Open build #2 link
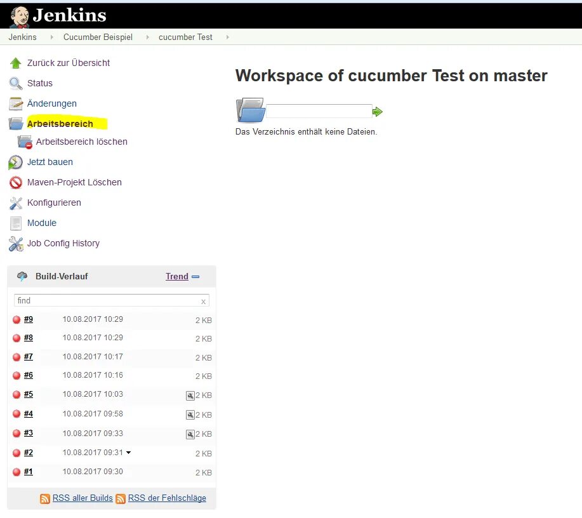This screenshot has width=582, height=518. 29,453
